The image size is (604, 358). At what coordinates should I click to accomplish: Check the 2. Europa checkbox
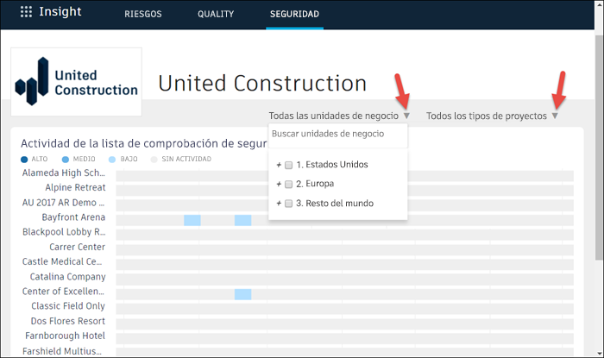[288, 185]
